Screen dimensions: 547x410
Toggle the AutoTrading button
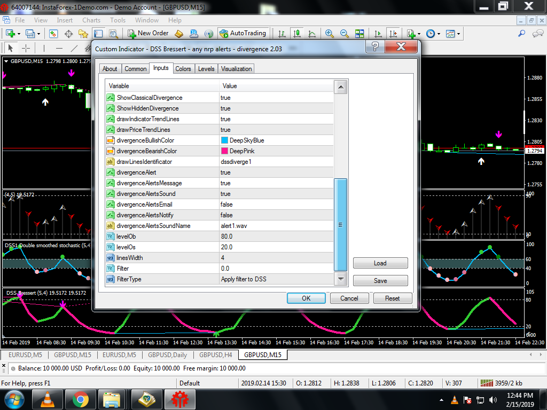[x=243, y=33]
